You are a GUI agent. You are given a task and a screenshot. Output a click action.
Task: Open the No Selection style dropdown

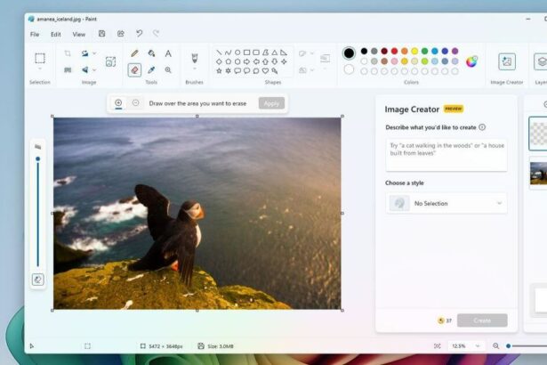click(x=446, y=203)
